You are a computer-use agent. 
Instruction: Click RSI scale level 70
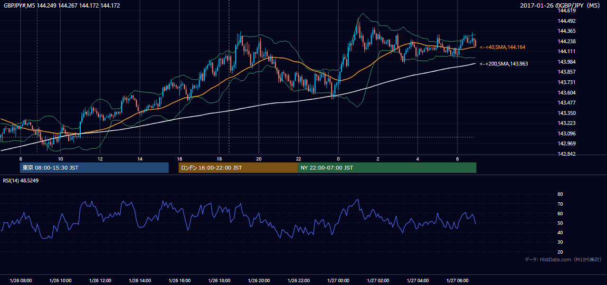click(560, 204)
